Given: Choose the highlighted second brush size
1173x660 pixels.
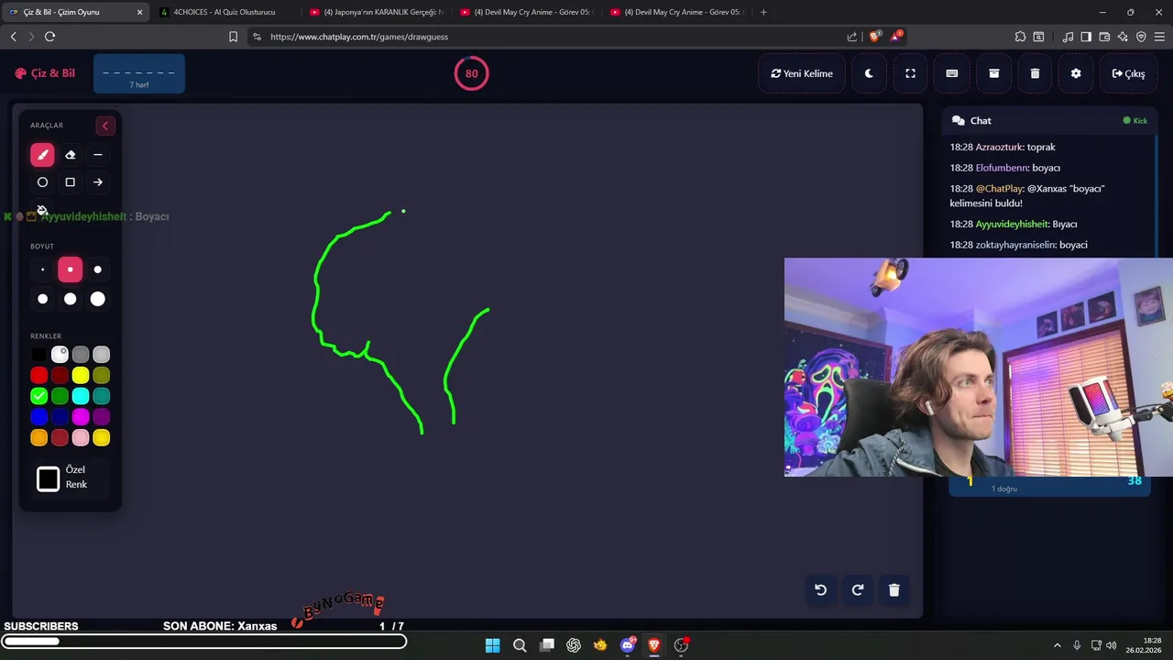Looking at the screenshot, I should coord(70,269).
